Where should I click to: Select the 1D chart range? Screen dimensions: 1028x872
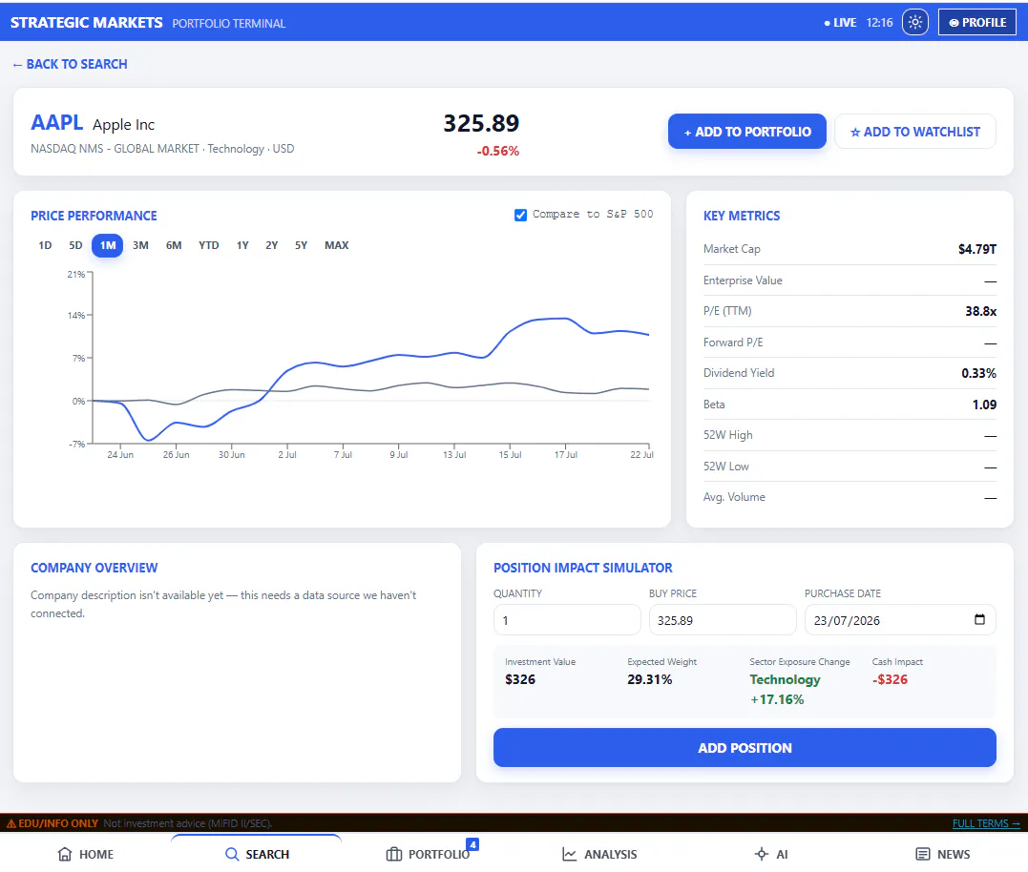(45, 245)
